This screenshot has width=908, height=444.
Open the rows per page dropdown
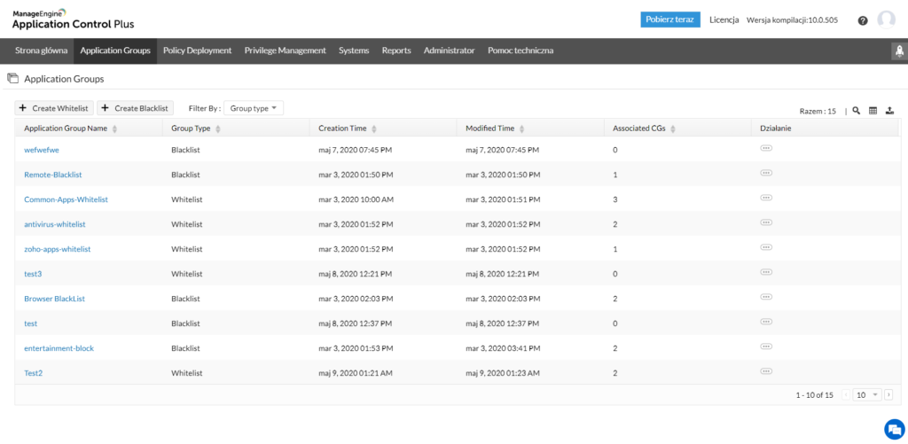(x=865, y=394)
